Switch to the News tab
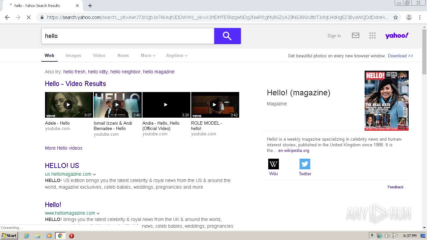The width and height of the screenshot is (427, 240). click(x=123, y=56)
